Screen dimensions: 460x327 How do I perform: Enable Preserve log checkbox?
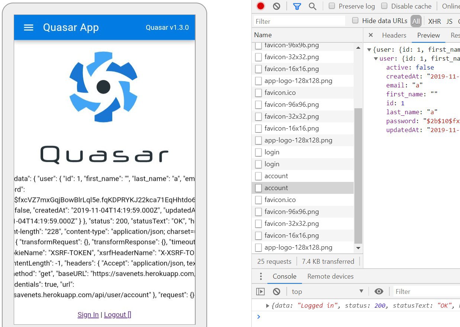tap(332, 6)
